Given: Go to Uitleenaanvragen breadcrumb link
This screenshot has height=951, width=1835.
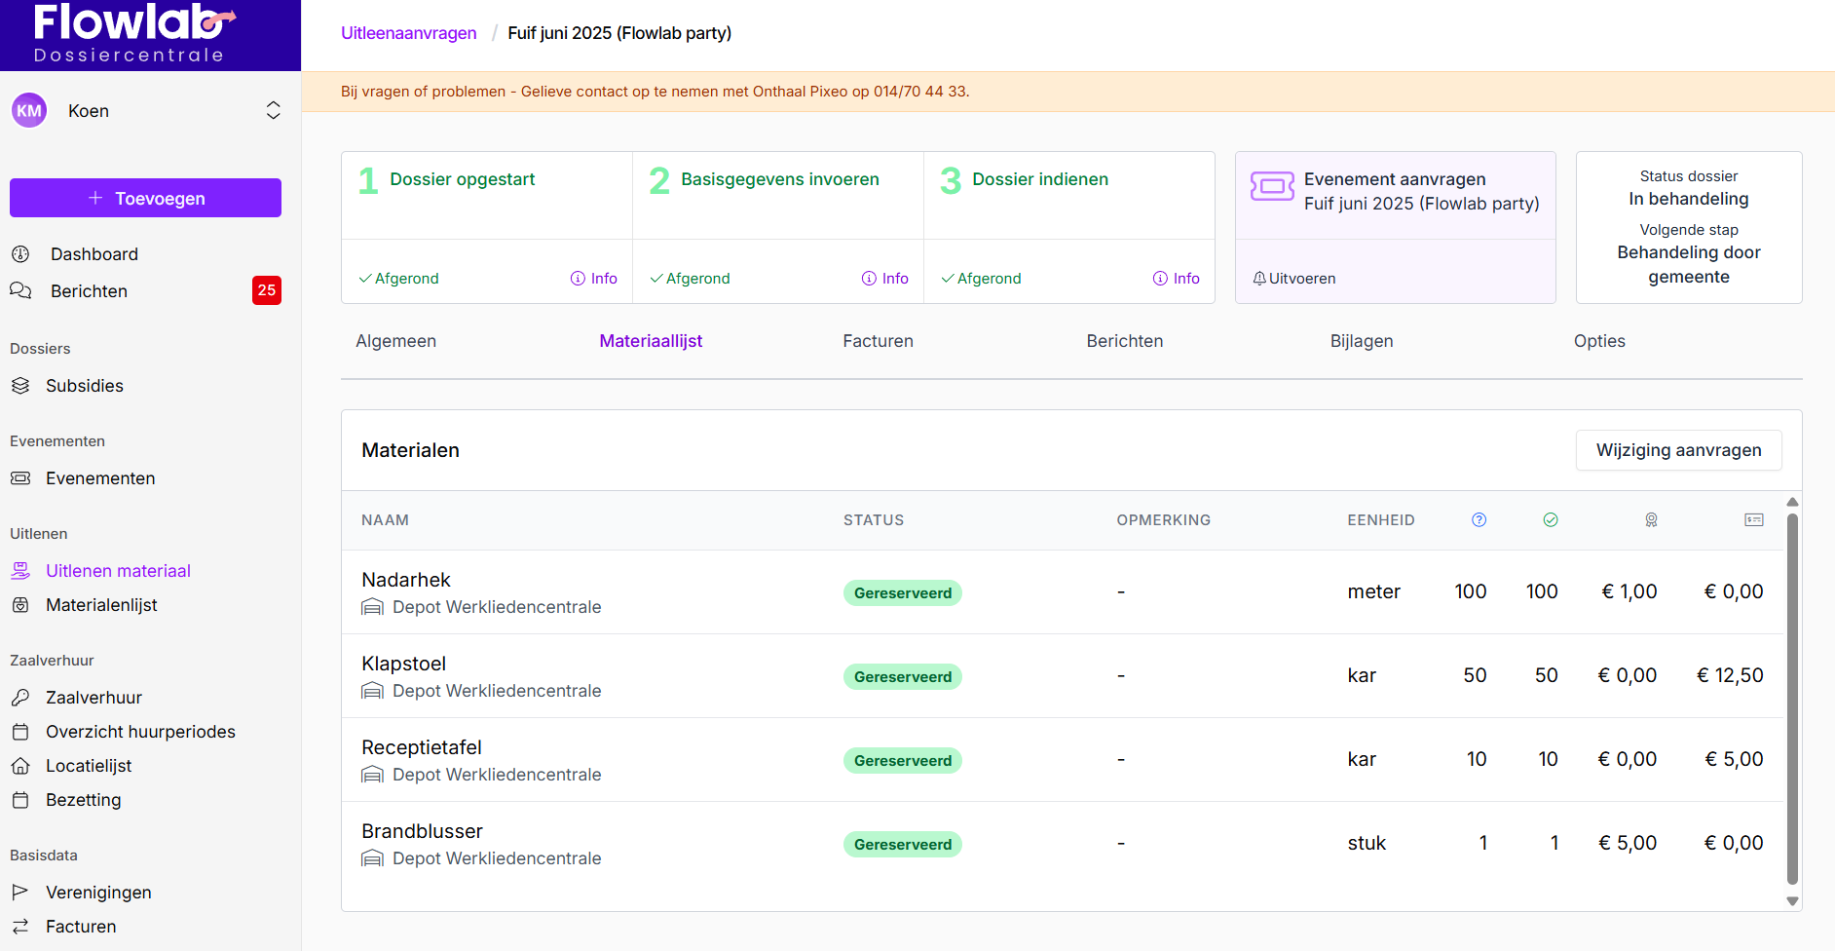Looking at the screenshot, I should tap(409, 33).
